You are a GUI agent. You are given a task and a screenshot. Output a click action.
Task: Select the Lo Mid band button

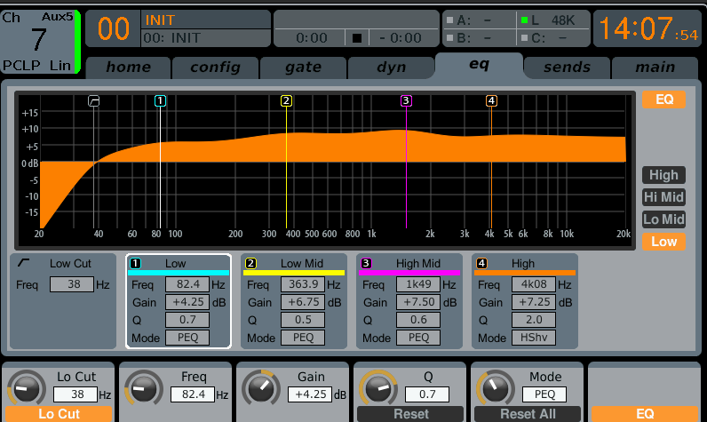[x=663, y=219]
